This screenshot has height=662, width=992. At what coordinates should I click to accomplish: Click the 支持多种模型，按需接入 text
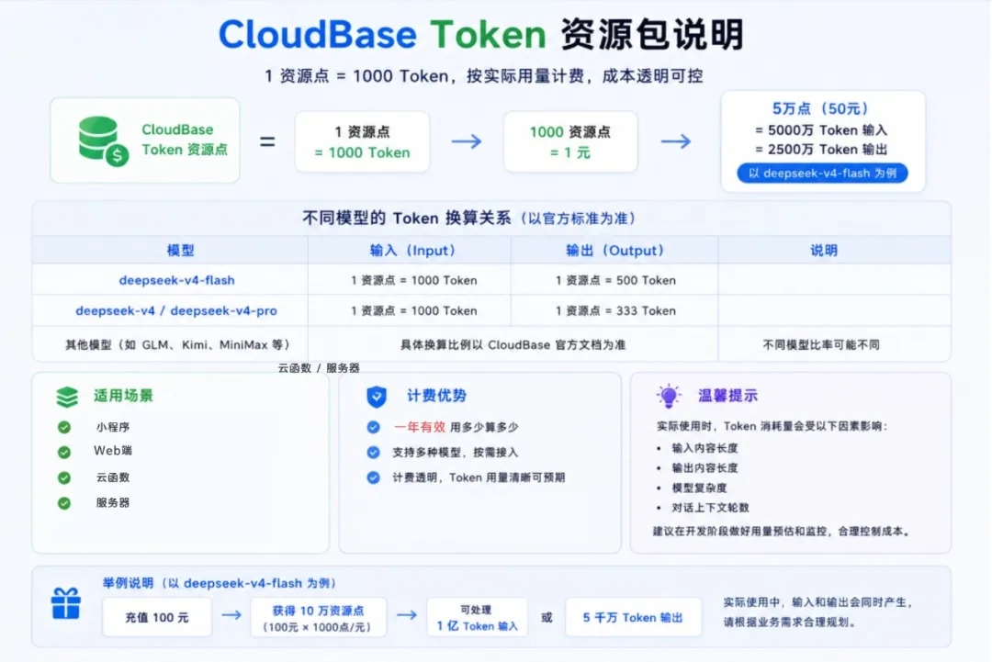point(455,452)
